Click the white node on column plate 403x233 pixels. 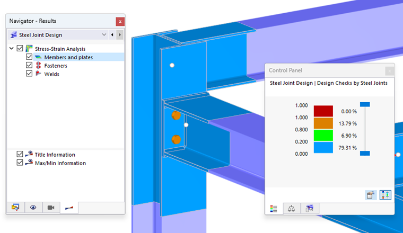(172, 65)
